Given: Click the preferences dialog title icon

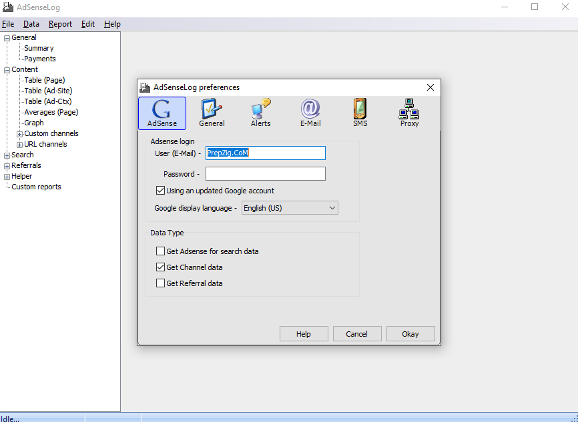Looking at the screenshot, I should [145, 87].
